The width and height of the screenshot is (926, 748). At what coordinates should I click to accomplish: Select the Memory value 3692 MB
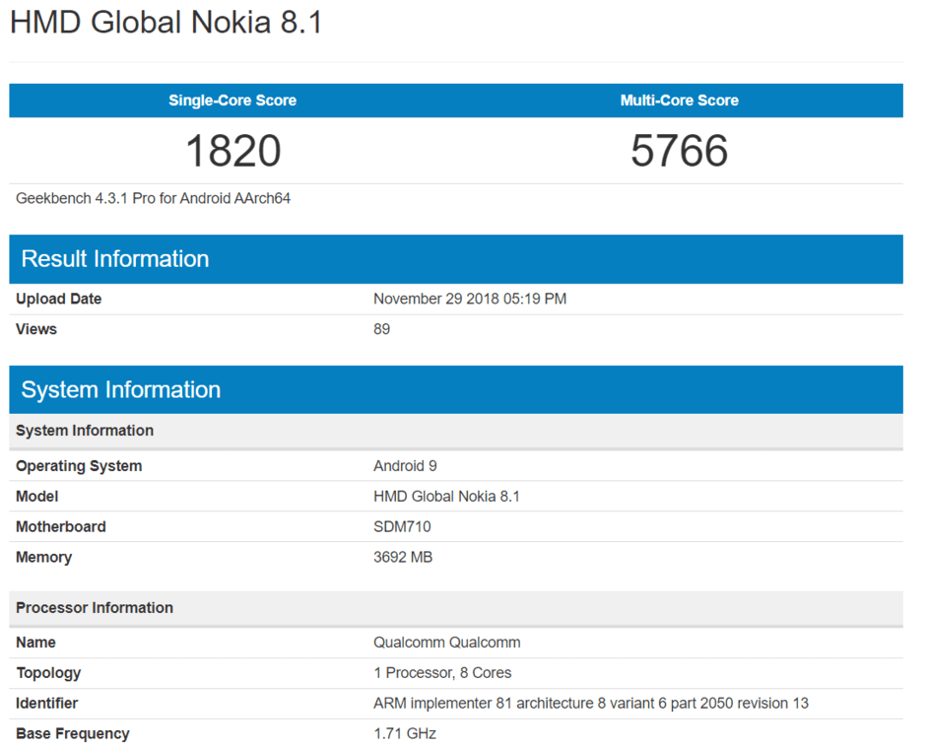[403, 558]
